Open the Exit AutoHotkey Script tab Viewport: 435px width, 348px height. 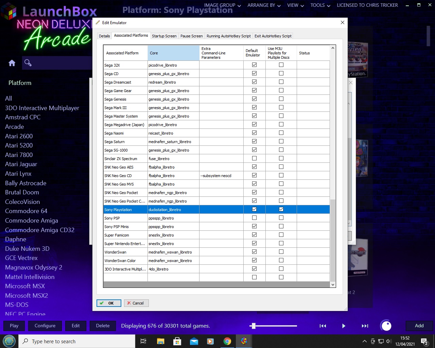273,36
